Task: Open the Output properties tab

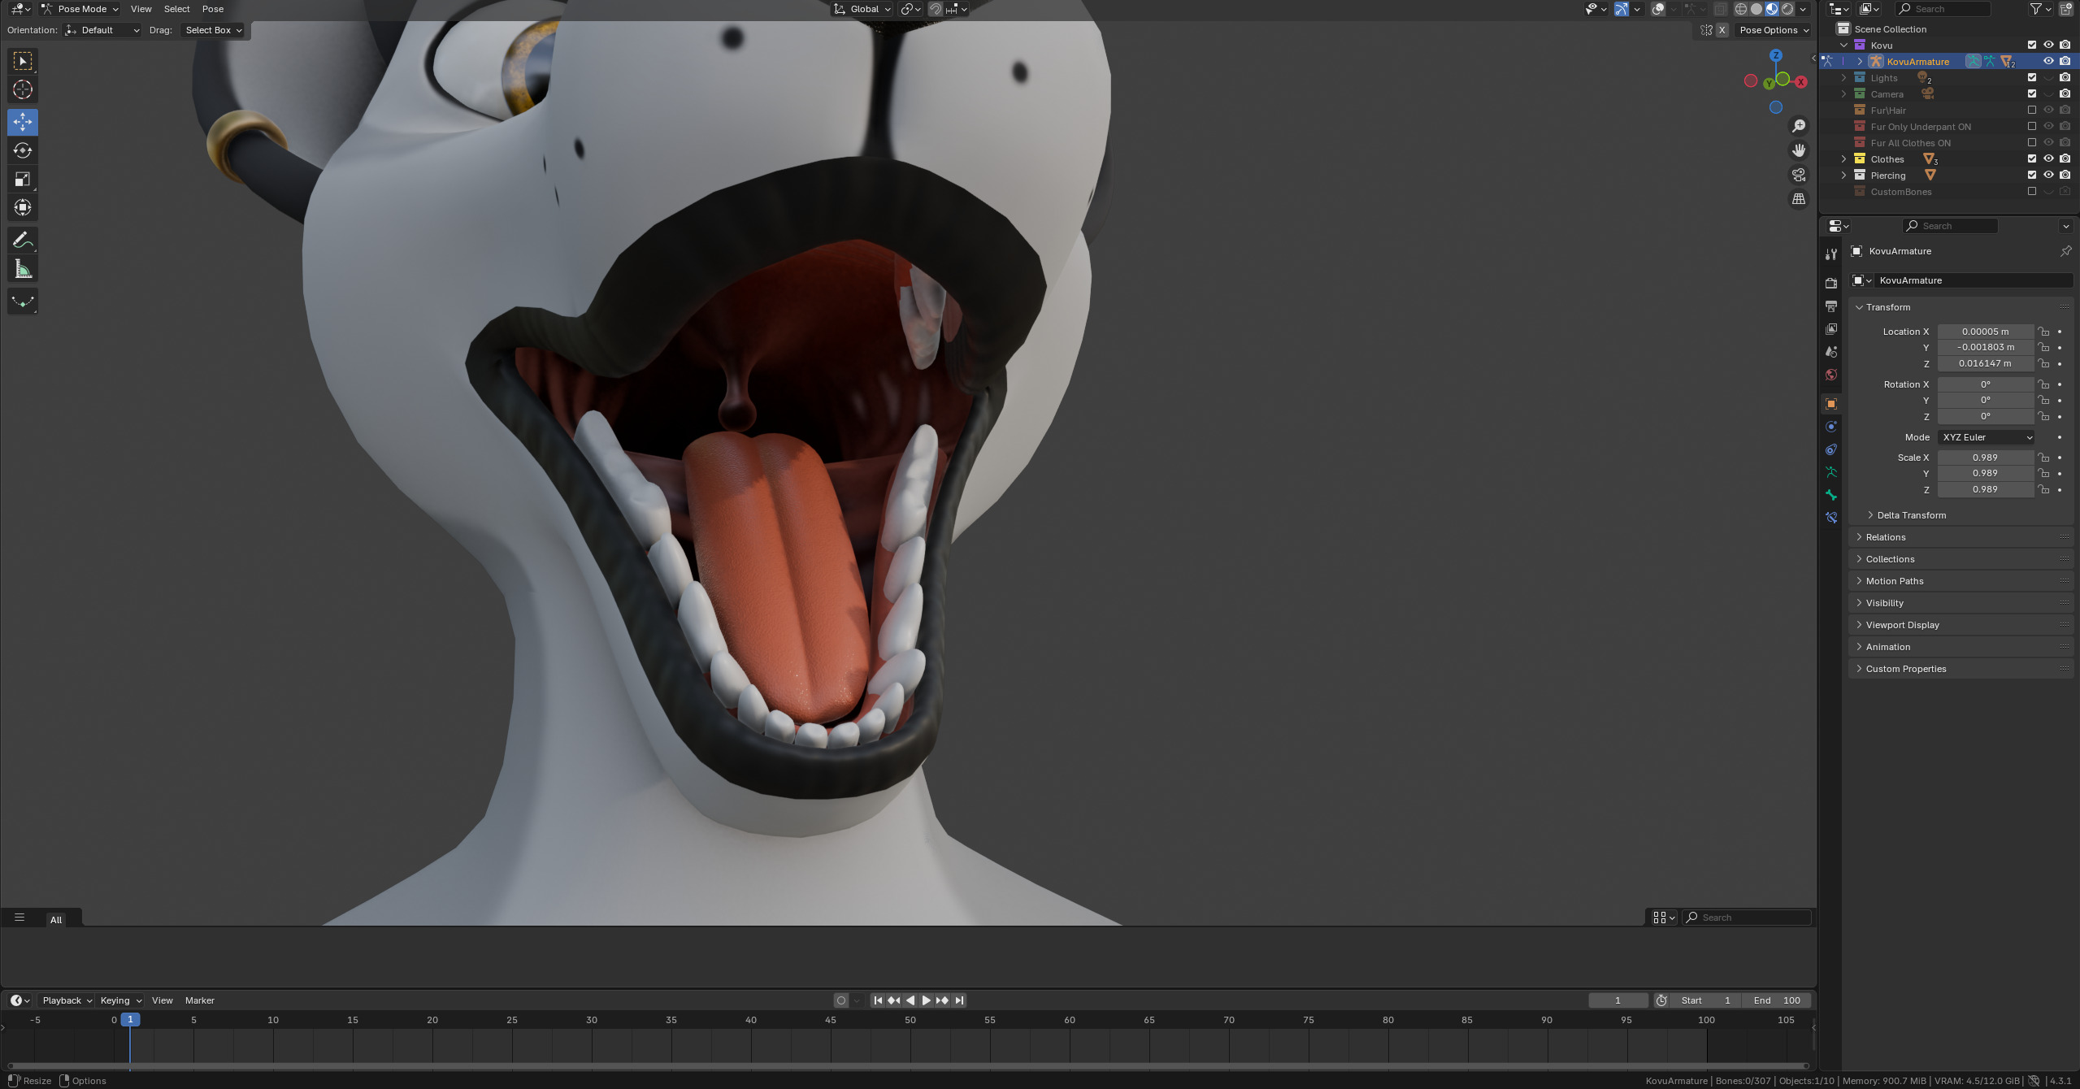Action: coord(1830,306)
